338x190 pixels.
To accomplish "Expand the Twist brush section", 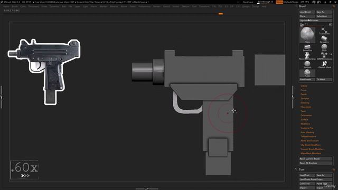I will tap(303, 111).
